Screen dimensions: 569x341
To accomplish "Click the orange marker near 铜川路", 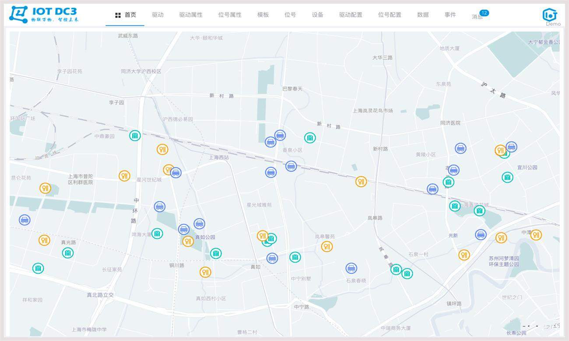I will (205, 272).
